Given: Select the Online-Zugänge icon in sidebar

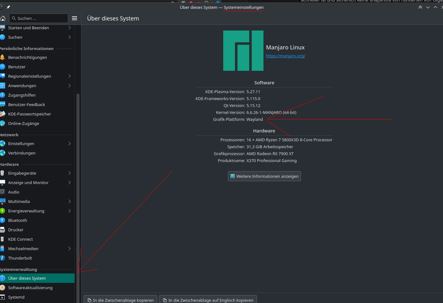Looking at the screenshot, I should (3, 123).
